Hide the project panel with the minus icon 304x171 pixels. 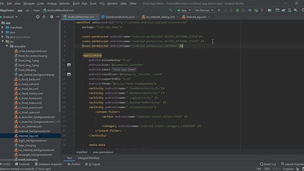pos(58,17)
